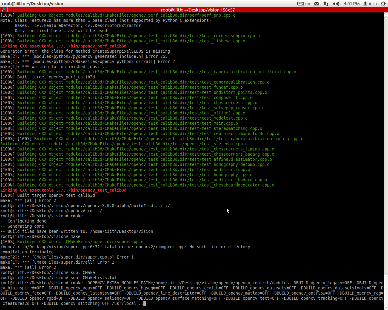Click the 'make[1]: *** Waiting for unfinished jobs....' line
The height and width of the screenshot is (310, 388).
[x=54, y=67]
